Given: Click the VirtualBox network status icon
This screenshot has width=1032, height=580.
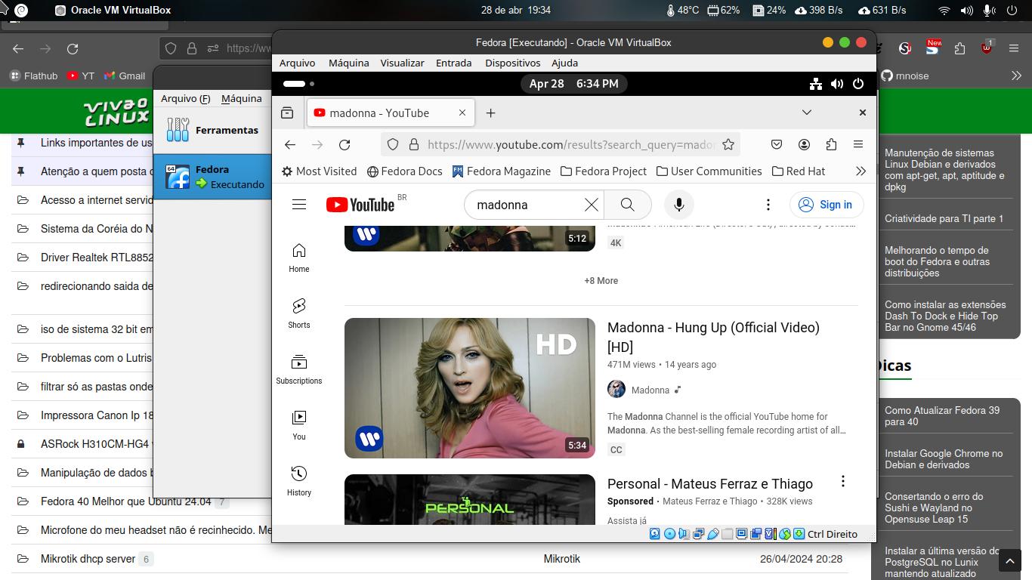Looking at the screenshot, I should [x=698, y=534].
